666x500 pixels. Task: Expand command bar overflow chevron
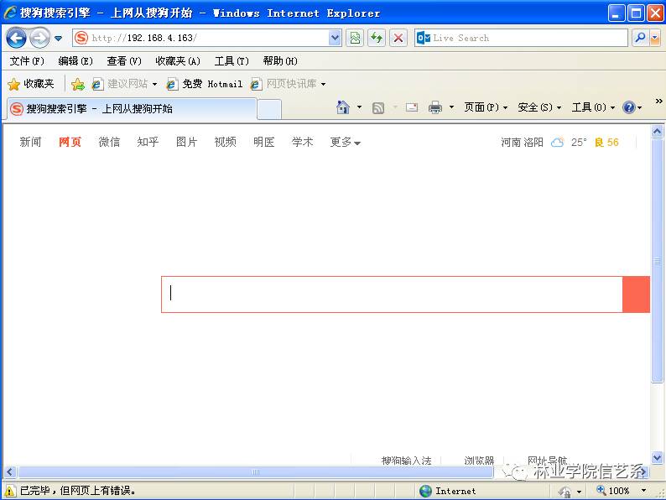pyautogui.click(x=658, y=102)
